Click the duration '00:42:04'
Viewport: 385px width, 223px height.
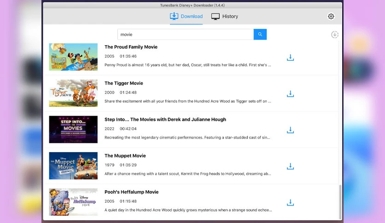pos(128,129)
